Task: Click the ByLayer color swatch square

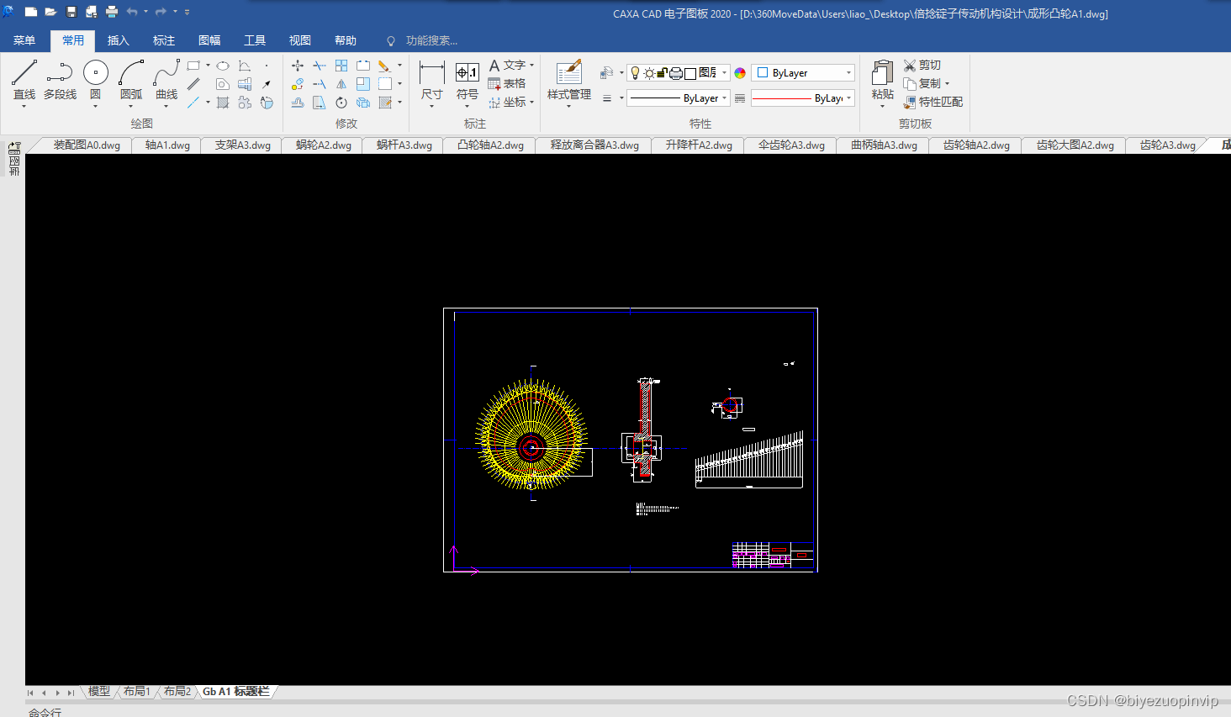Action: coord(763,73)
